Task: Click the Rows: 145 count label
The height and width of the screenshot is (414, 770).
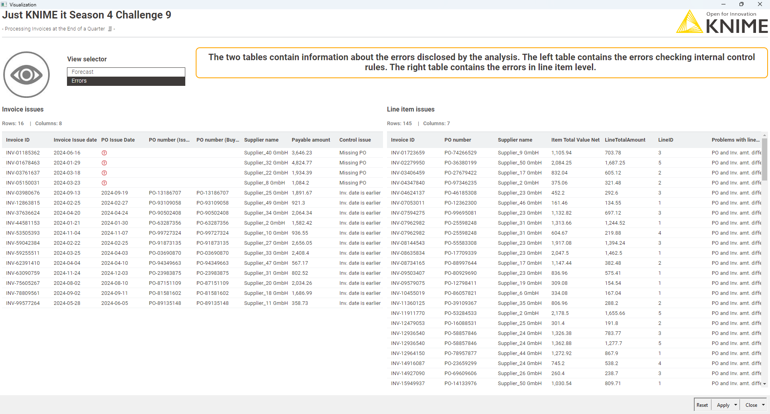Action: [399, 124]
